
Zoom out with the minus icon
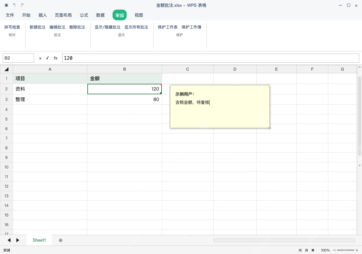tap(335, 250)
